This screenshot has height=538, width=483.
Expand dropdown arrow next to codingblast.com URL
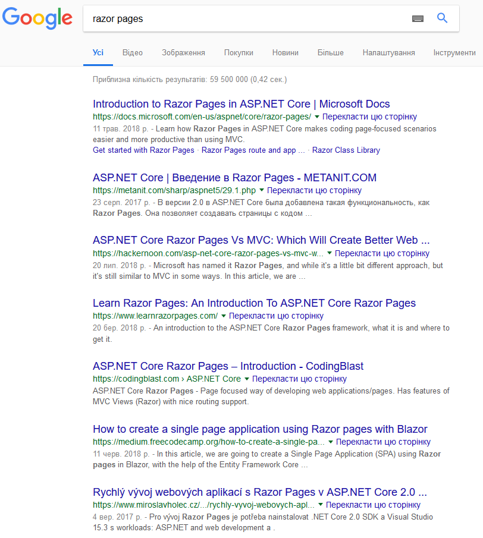[x=246, y=379]
